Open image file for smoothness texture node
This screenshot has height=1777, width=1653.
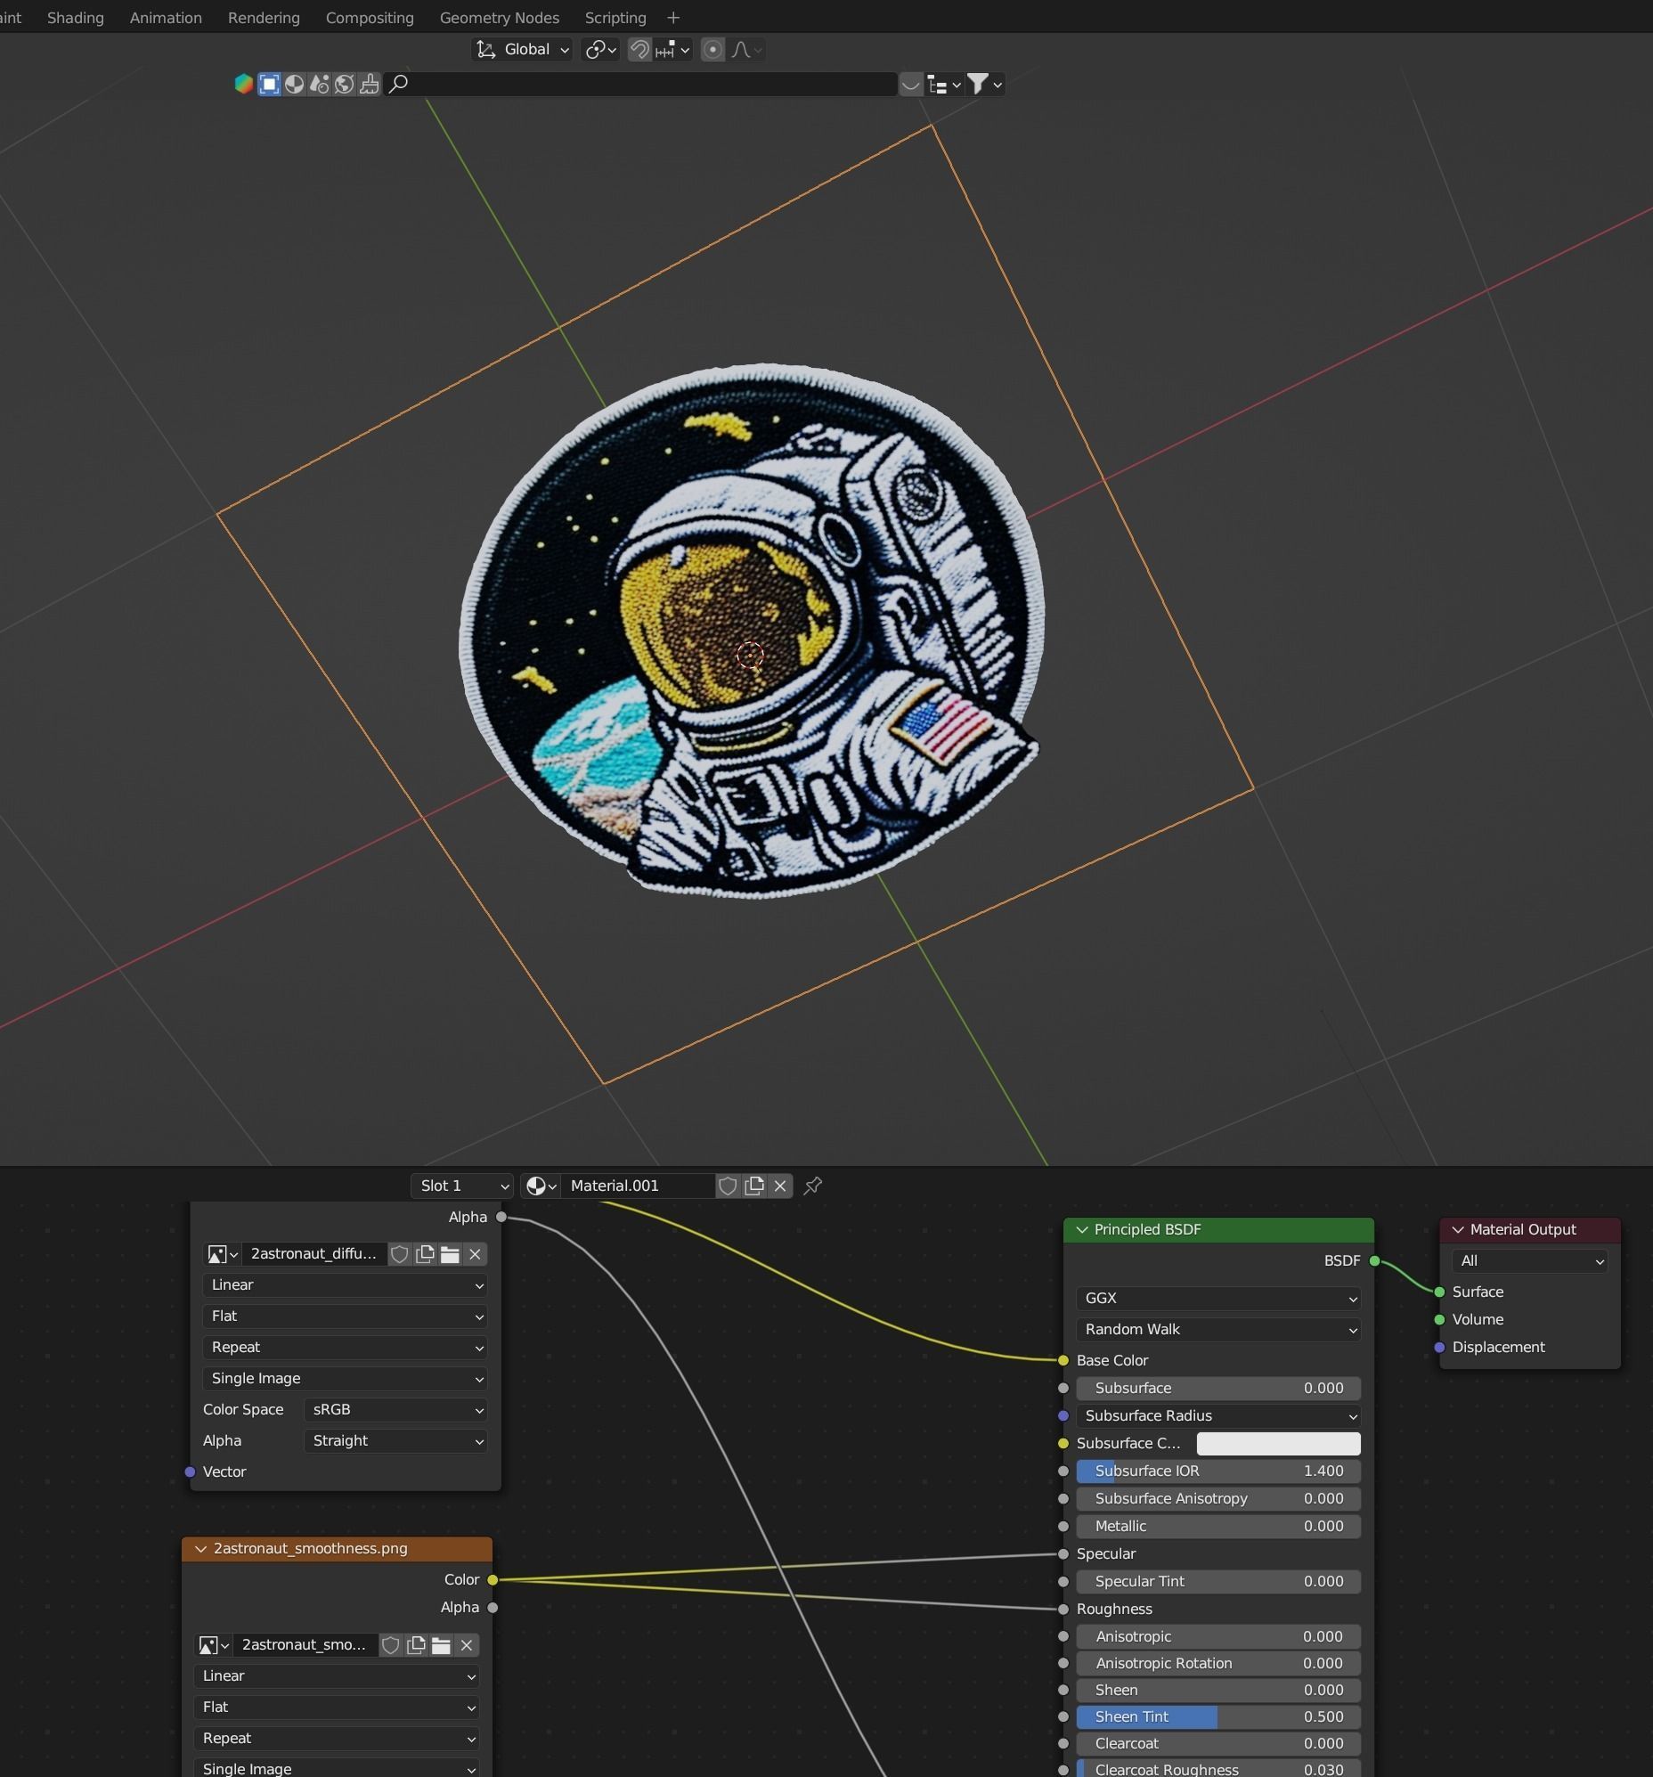(x=441, y=1645)
